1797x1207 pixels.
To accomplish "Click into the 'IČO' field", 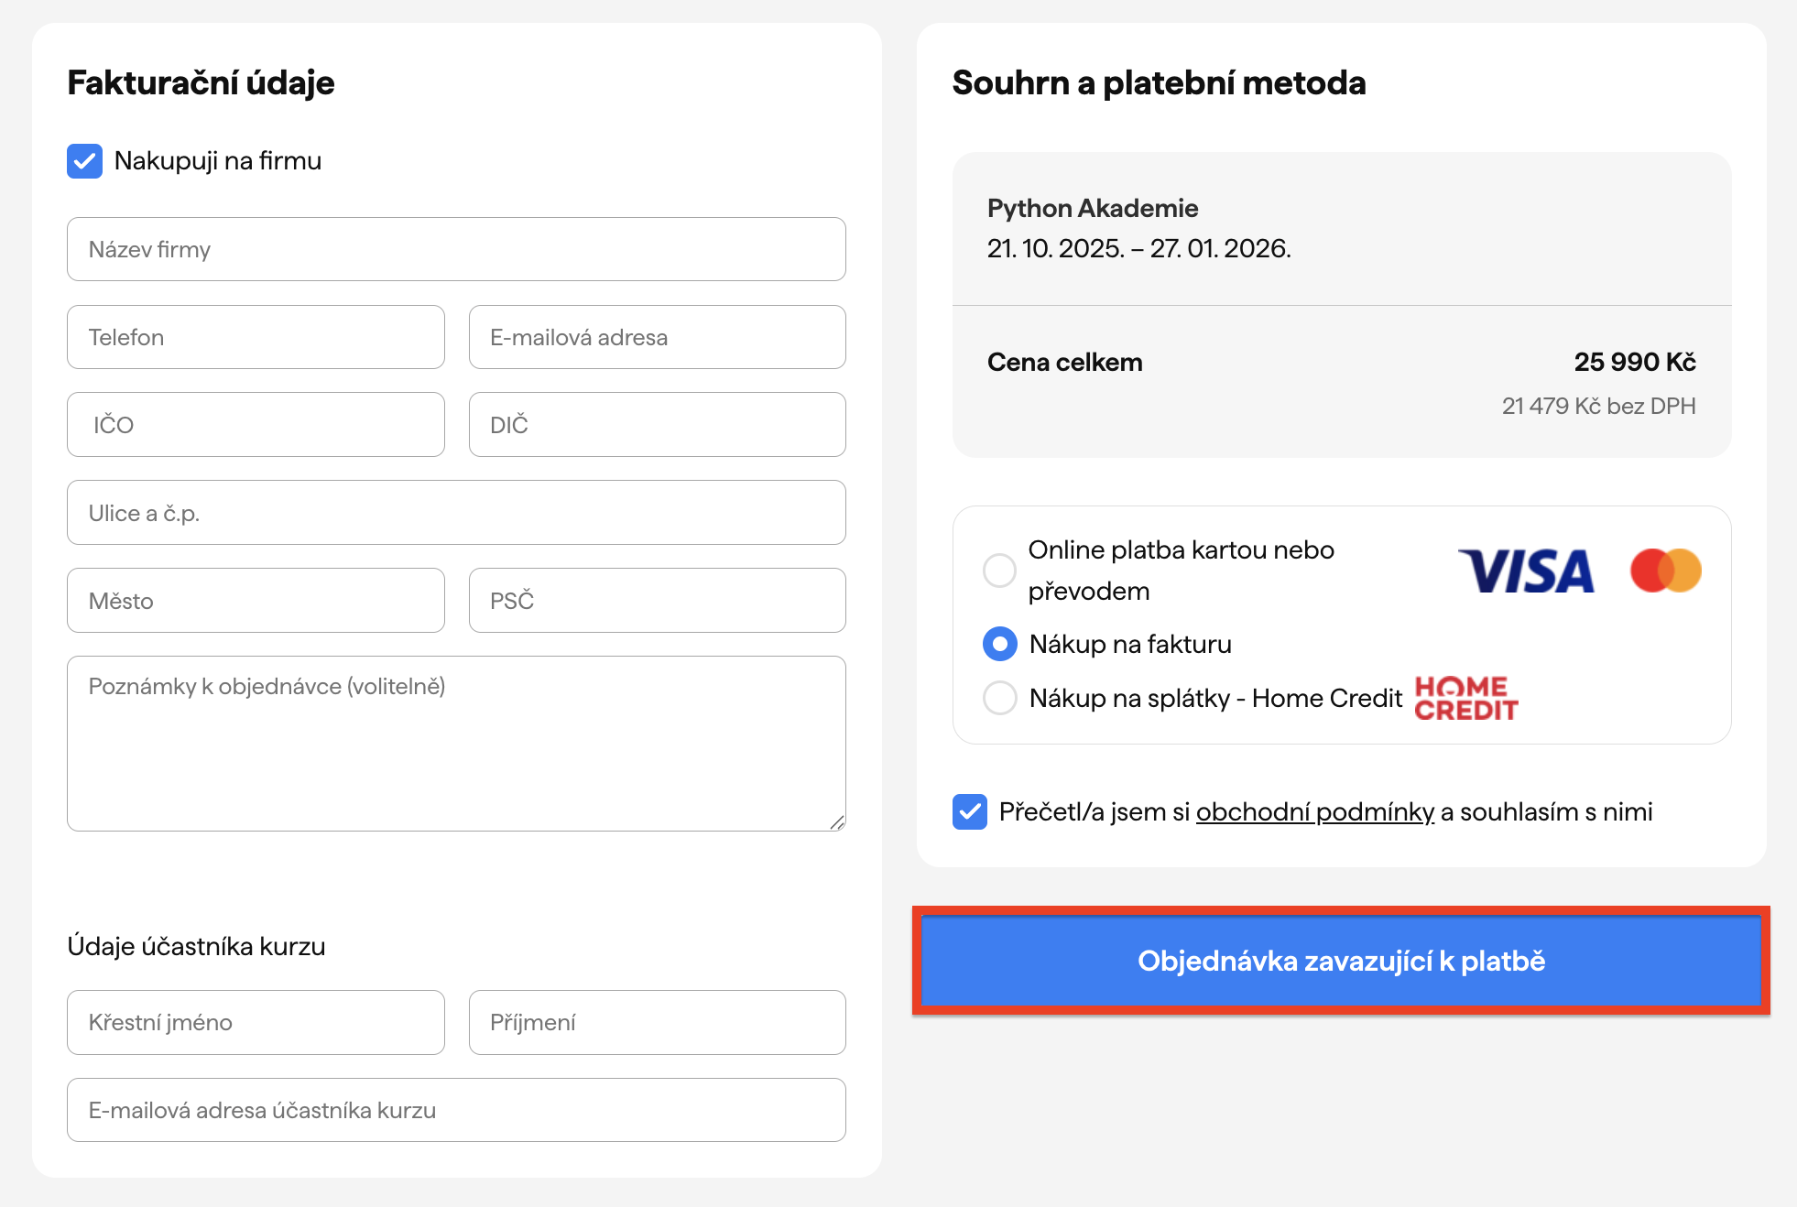I will [x=256, y=425].
